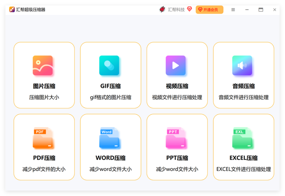Select the 减少pdf文件的大小 description
This screenshot has height=196, width=285.
click(x=44, y=169)
